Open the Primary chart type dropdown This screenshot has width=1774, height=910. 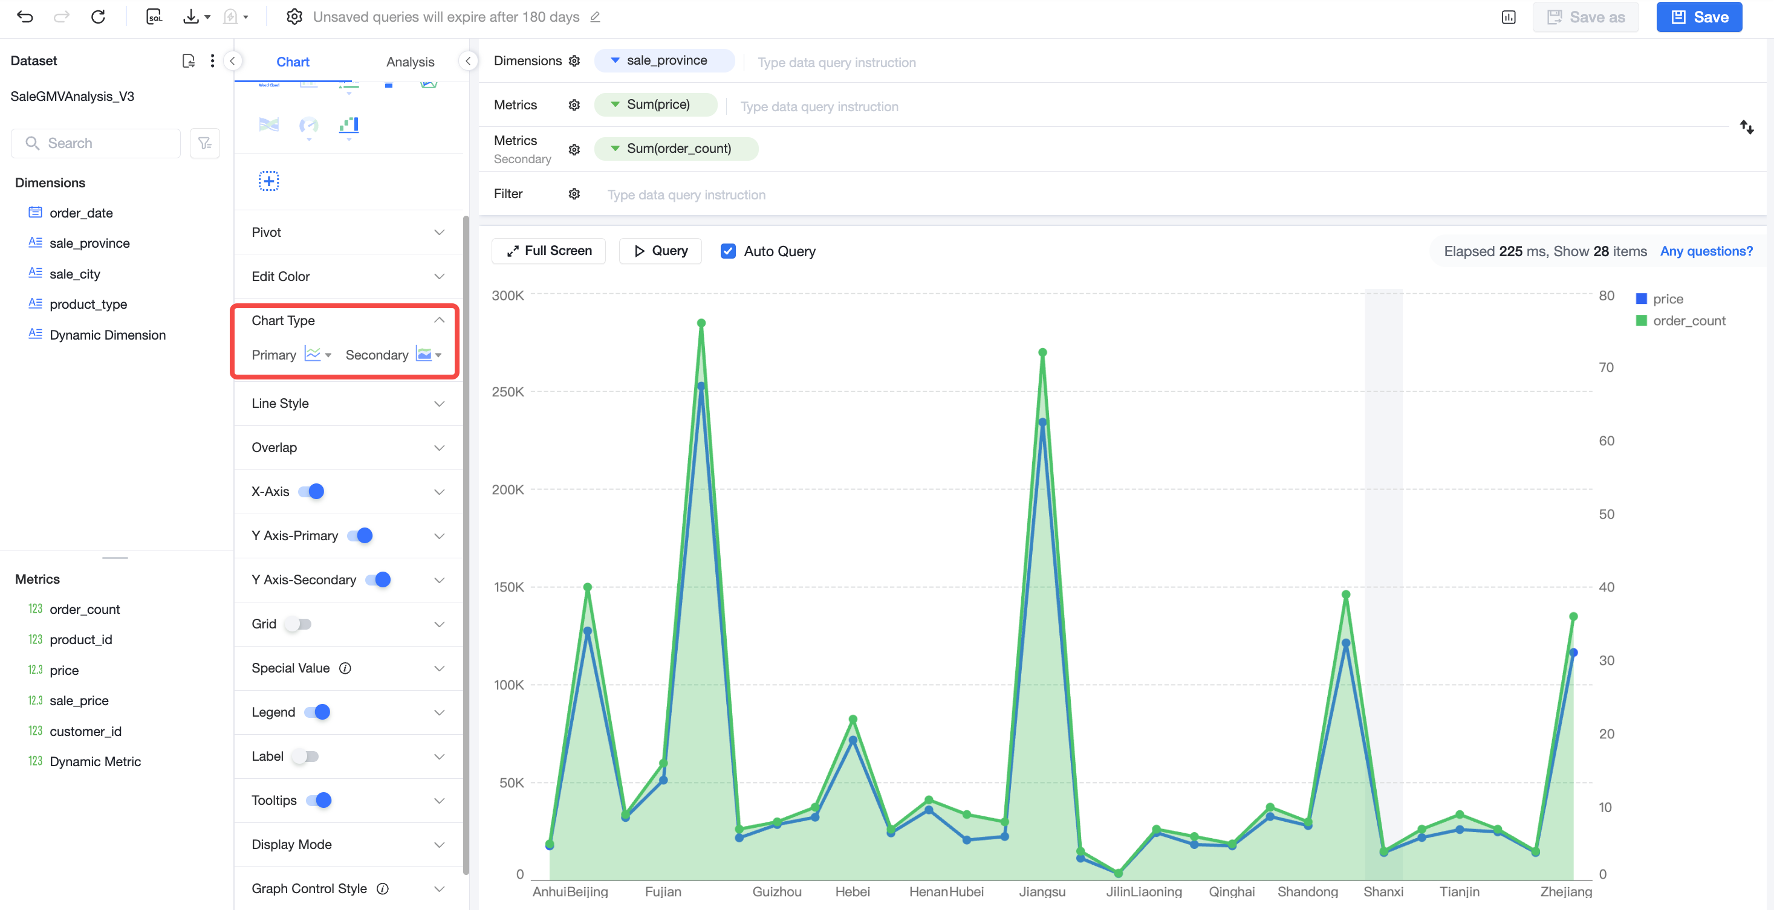(318, 355)
